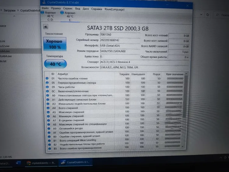This screenshot has width=229, height=172.
Task: Select the Включения/отключения attribute row
Action: pyautogui.click(x=114, y=91)
